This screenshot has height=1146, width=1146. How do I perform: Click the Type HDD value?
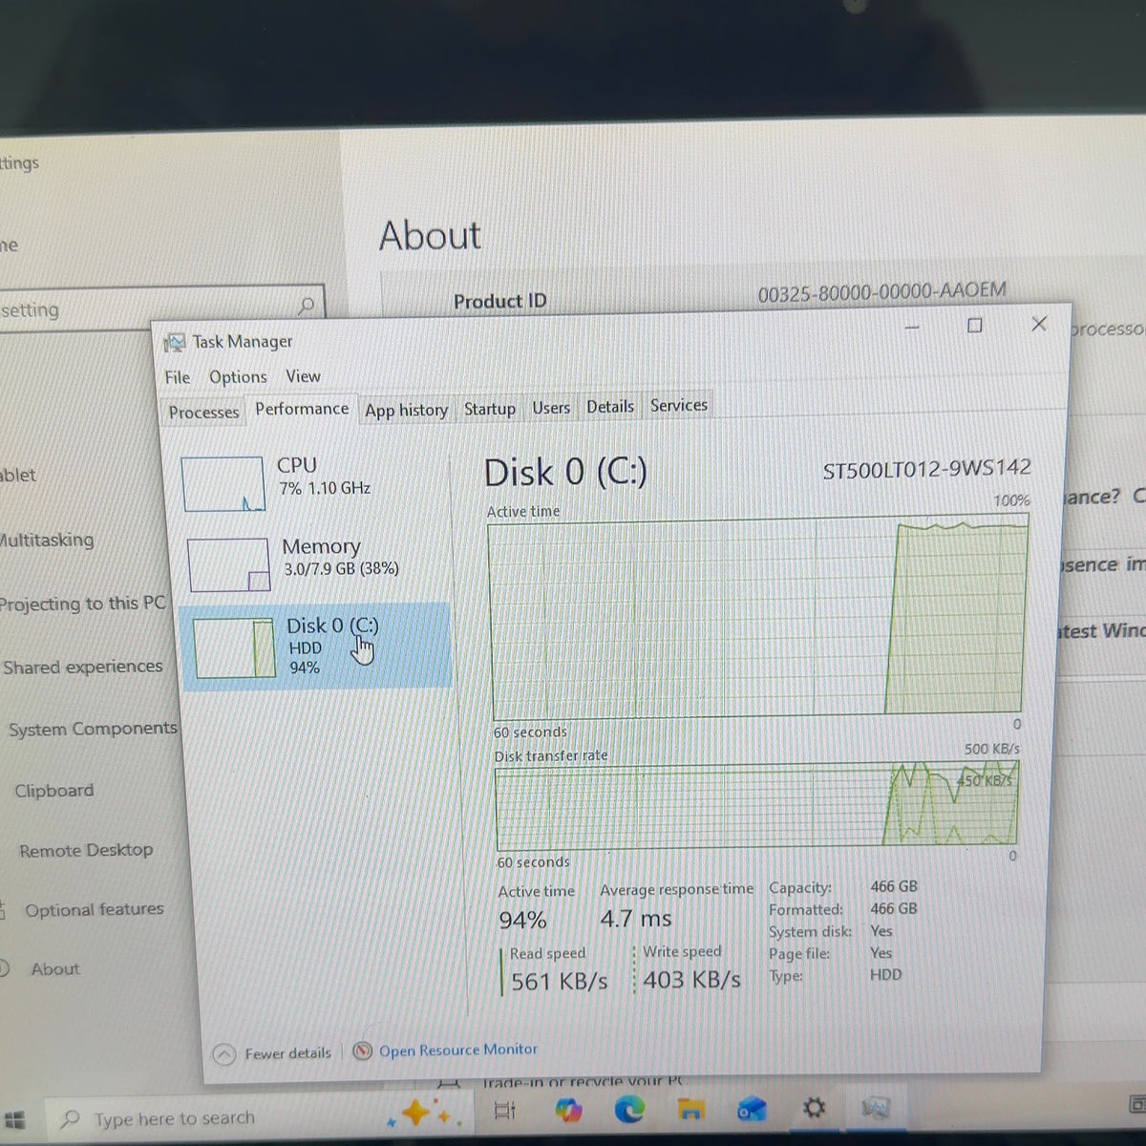(x=885, y=975)
